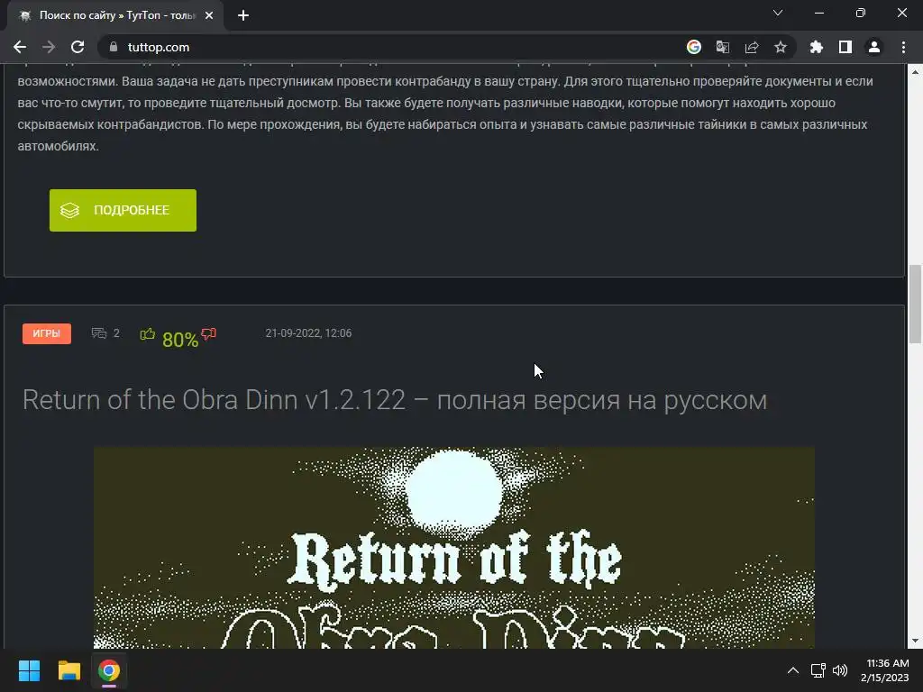Viewport: 923px width, 692px height.
Task: Show hidden system tray icons
Action: 793,670
